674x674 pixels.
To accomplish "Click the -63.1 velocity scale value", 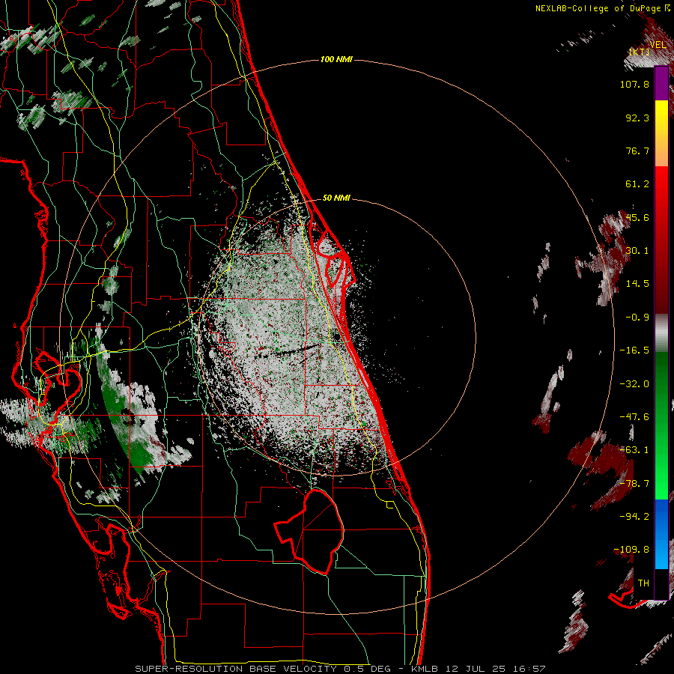I will coord(634,450).
